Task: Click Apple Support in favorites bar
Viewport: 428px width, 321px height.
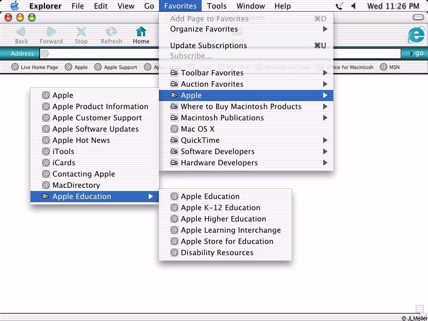Action: (x=116, y=67)
